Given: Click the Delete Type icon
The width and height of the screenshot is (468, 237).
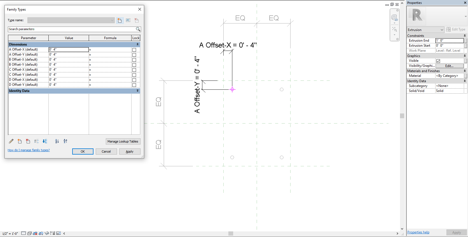Looking at the screenshot, I should [x=137, y=20].
